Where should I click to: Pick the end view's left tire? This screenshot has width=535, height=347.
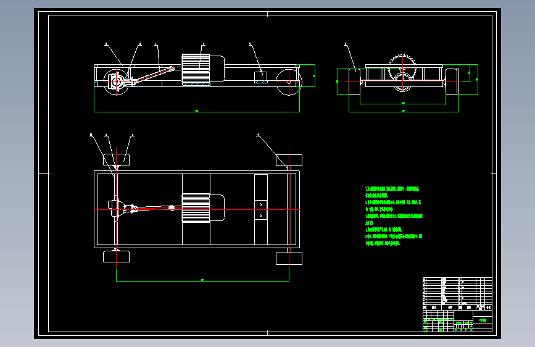354,82
